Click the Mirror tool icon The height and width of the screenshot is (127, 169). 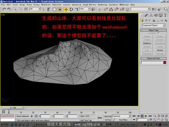point(154,9)
